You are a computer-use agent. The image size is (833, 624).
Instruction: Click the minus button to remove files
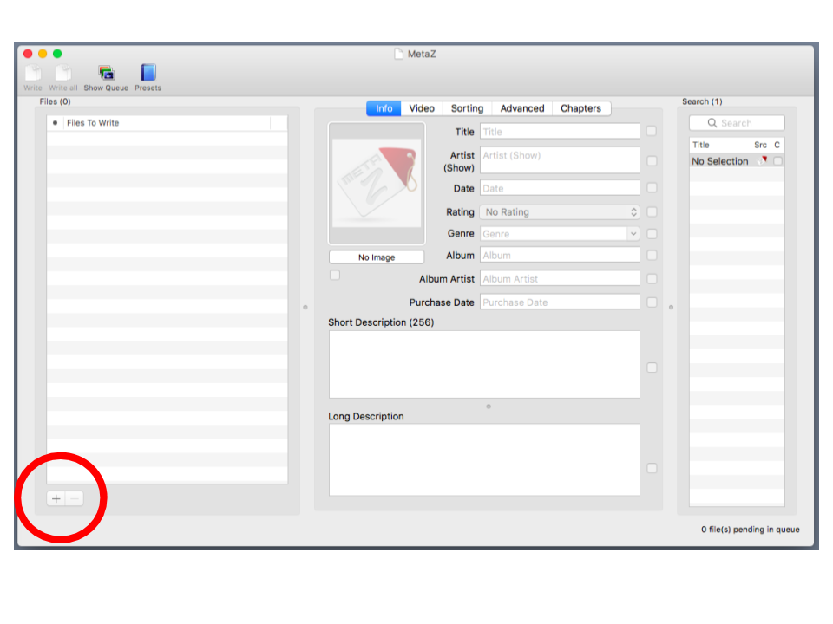[x=75, y=498]
